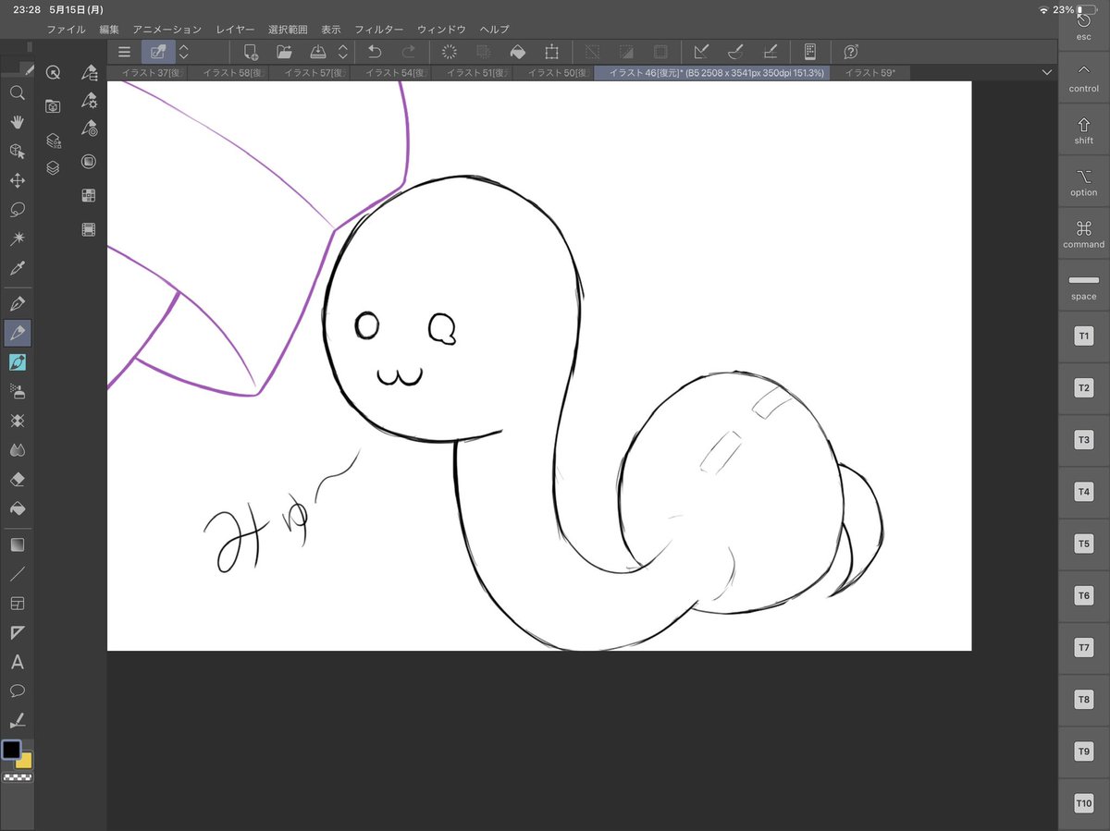Click the New canvas icon
The height and width of the screenshot is (831, 1110).
point(250,52)
